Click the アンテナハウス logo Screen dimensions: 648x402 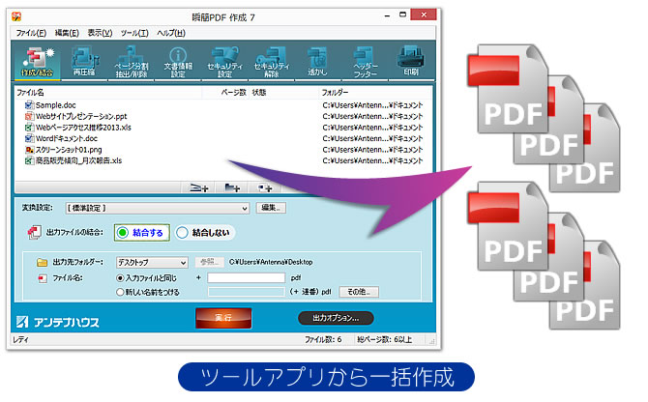pos(58,322)
